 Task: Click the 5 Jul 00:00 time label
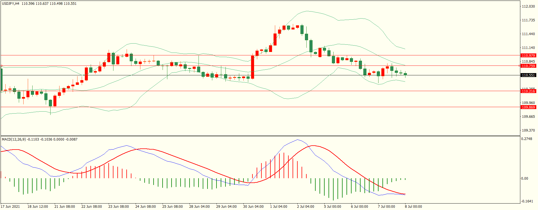click(332, 207)
